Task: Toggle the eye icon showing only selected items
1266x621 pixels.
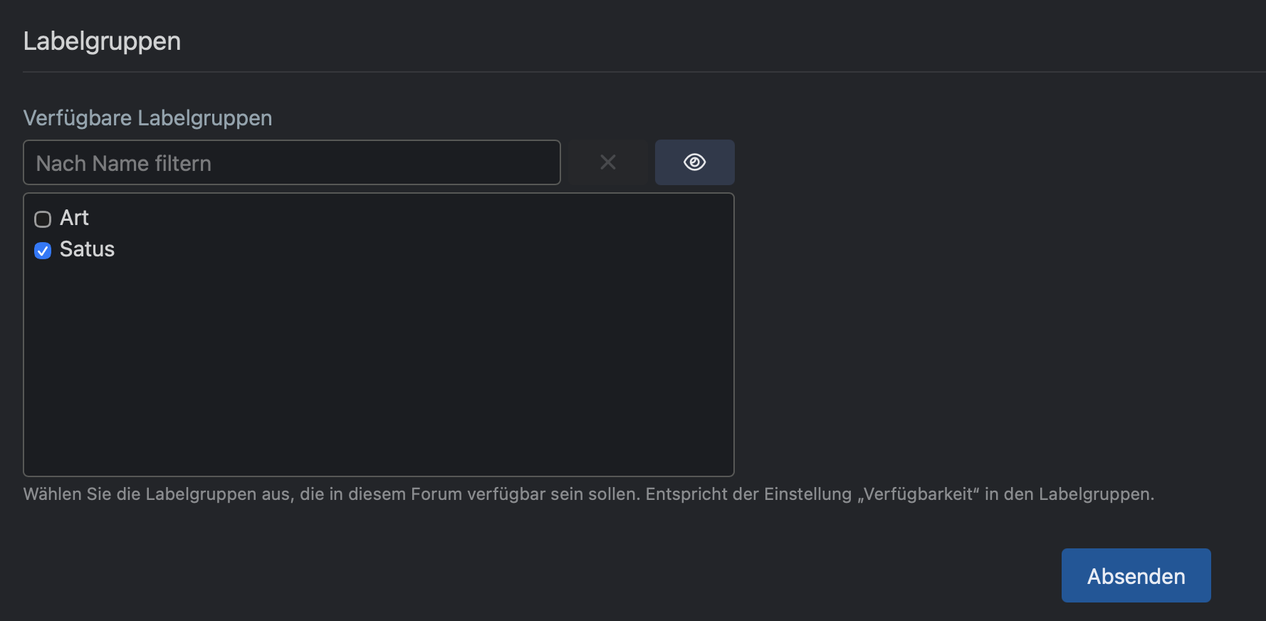Action: 694,162
